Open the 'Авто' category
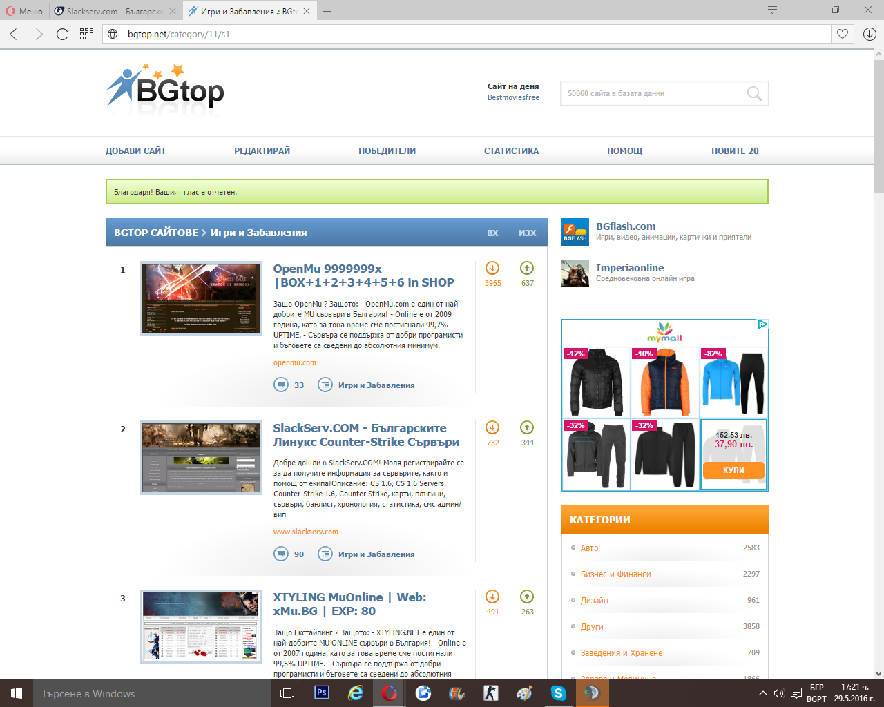The width and height of the screenshot is (884, 707). click(x=589, y=548)
